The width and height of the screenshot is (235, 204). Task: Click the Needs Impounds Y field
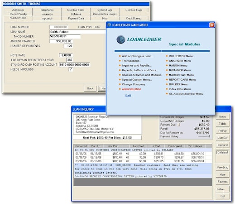pyautogui.click(x=71, y=69)
